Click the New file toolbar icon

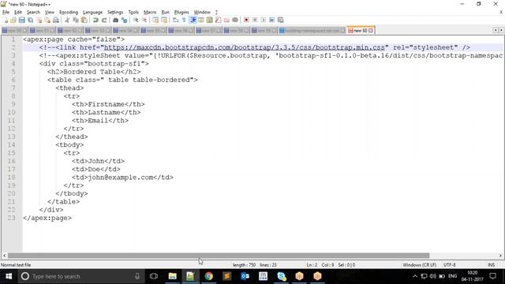(x=6, y=20)
